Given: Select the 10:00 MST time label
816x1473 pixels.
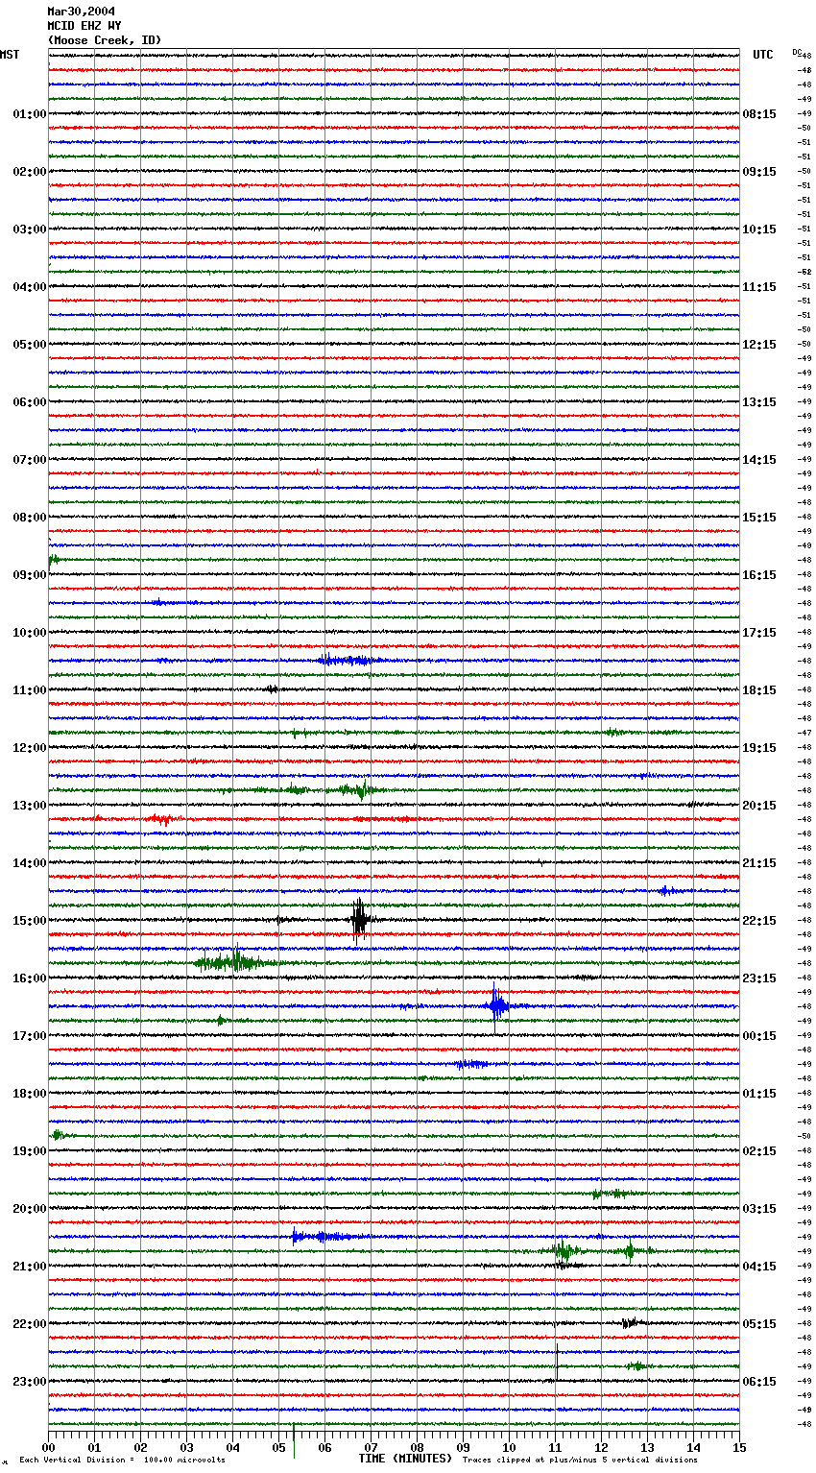Looking at the screenshot, I should pos(30,633).
